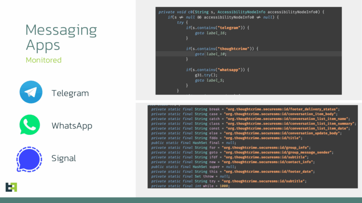This screenshot has height=203, width=362.
Task: Click the blue Signal speech bubble icon
Action: coord(31,158)
